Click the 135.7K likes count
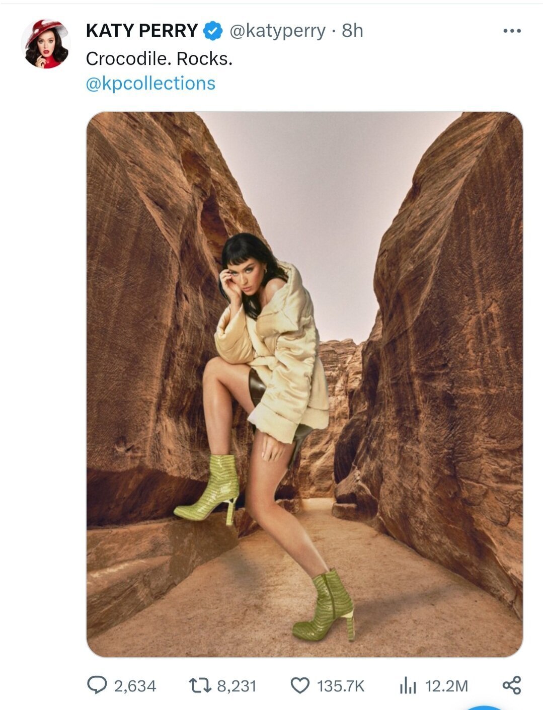The height and width of the screenshot is (710, 543). [341, 686]
